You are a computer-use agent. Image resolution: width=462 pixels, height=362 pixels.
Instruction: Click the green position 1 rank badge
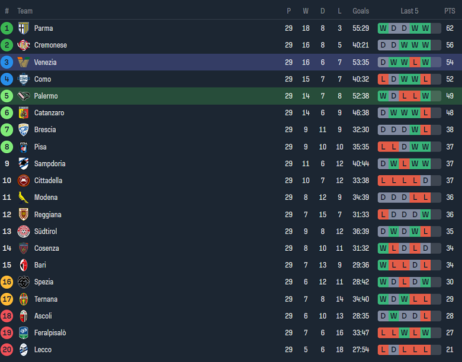(7, 28)
